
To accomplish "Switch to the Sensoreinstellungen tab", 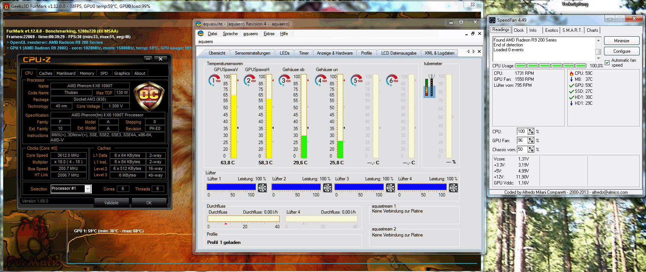I will (253, 53).
